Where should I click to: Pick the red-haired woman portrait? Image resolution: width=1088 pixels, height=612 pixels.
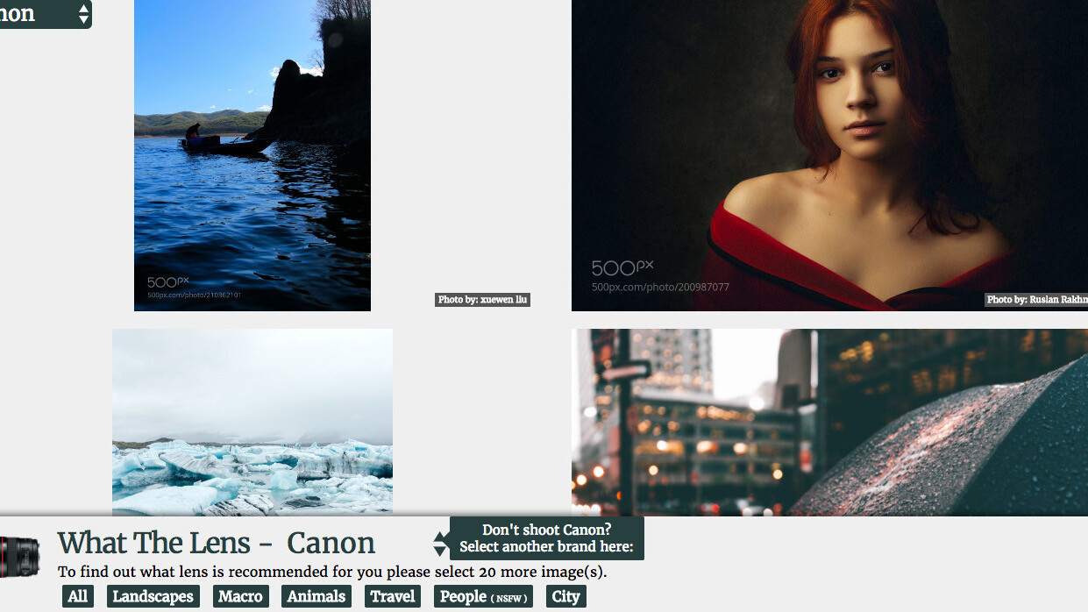[x=829, y=155]
